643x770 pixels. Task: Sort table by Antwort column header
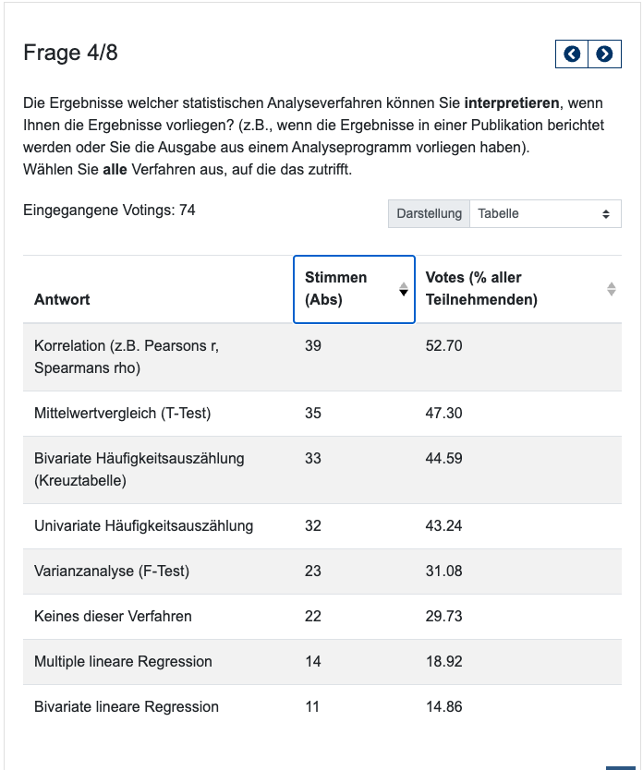(x=62, y=299)
